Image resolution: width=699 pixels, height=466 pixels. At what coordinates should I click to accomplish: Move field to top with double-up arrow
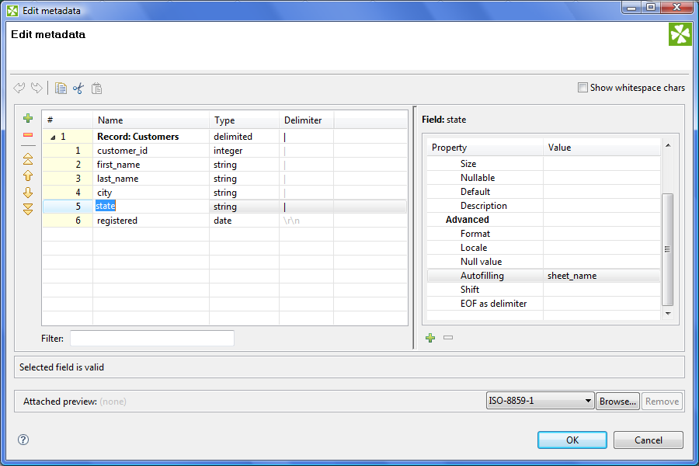pyautogui.click(x=28, y=158)
